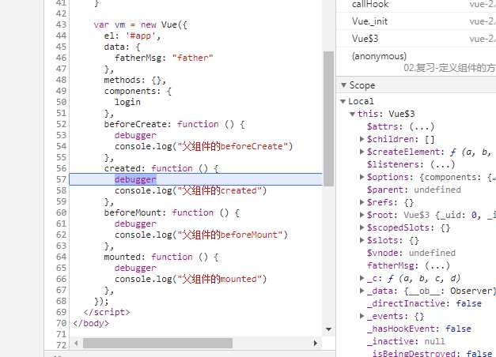Set breakpoint on line number 43
This screenshot has width=496, height=357.
tap(62, 24)
